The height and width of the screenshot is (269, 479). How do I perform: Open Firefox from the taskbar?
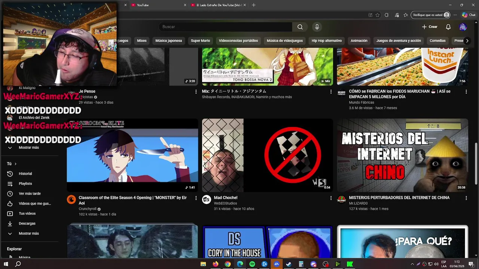[x=215, y=264]
